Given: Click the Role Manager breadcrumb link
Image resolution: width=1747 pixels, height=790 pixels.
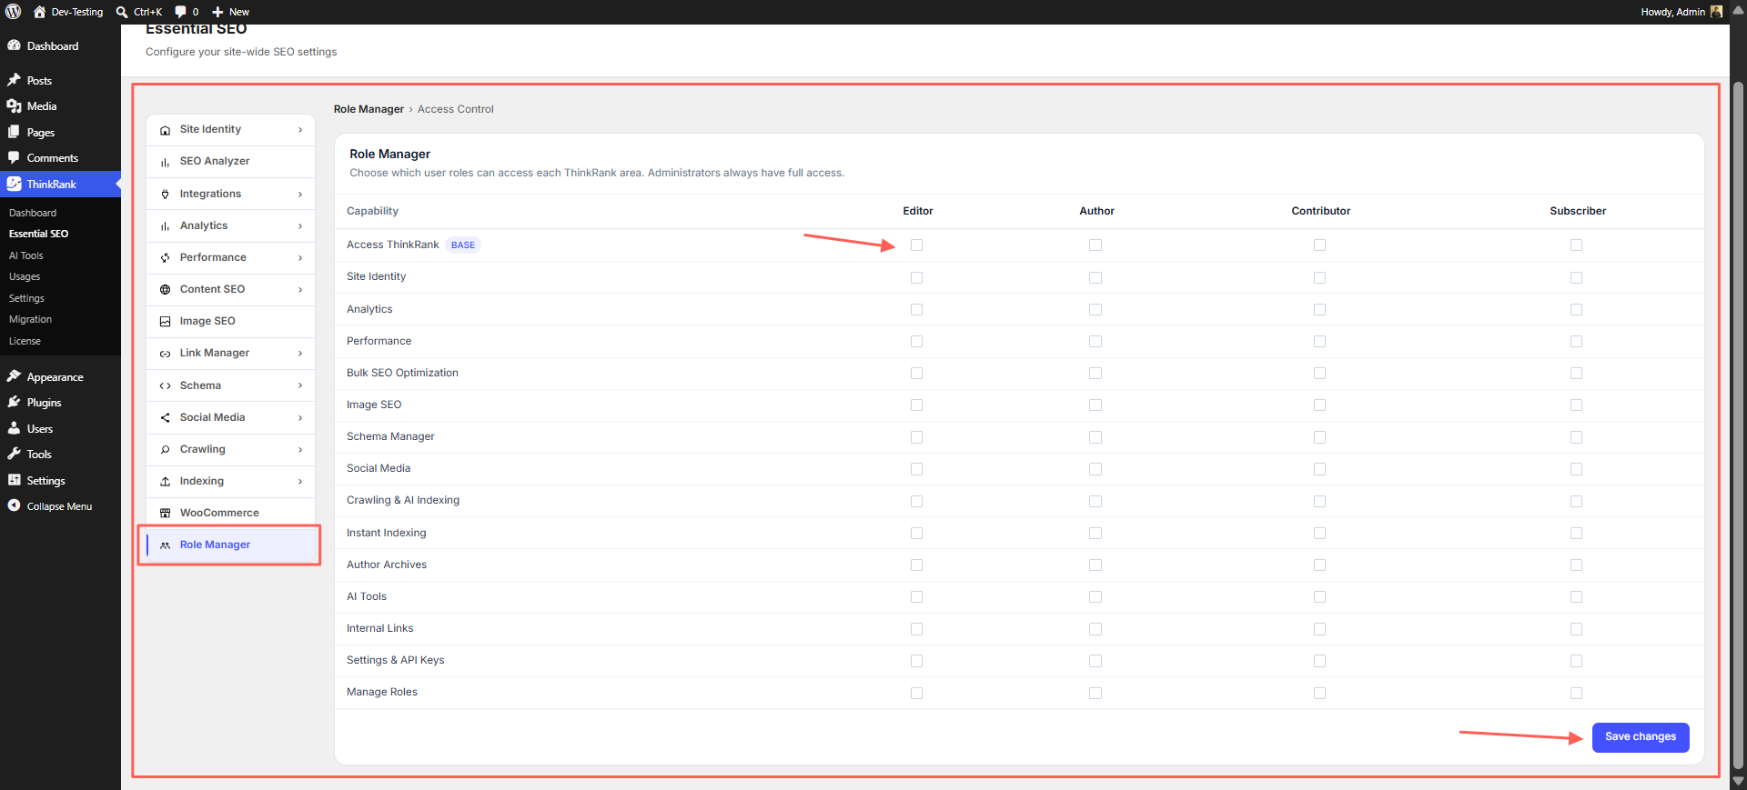Looking at the screenshot, I should click(369, 109).
